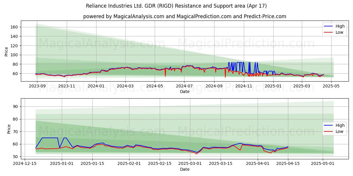The image size is (353, 176).
Task: Click 'Low' in the upper chart legend
Action: coord(339,32)
